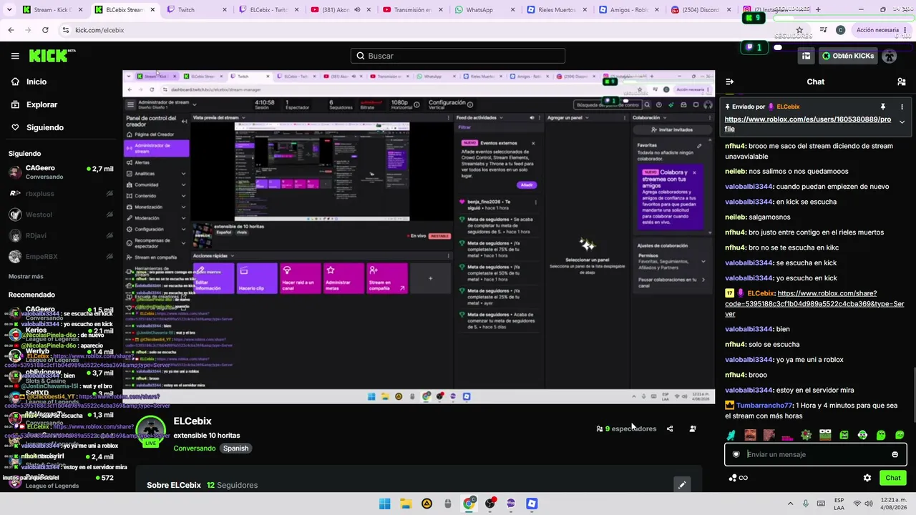
Task: Open the ESP LAA language switcher
Action: point(839,504)
